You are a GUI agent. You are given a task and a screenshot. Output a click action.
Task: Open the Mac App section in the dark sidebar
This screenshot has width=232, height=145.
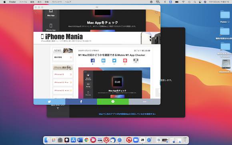(51, 13)
